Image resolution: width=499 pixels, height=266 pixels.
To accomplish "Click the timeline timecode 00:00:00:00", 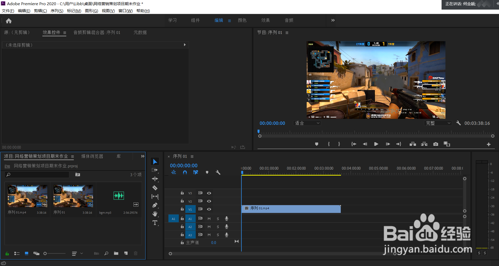I will [184, 166].
